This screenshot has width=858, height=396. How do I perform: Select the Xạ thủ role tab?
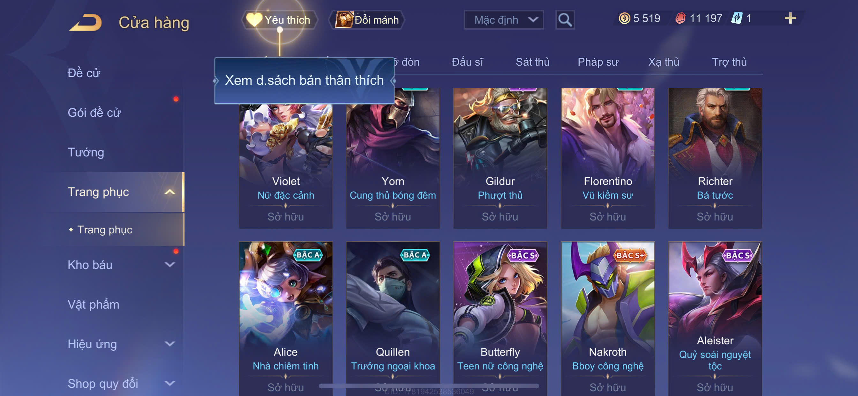pos(664,62)
